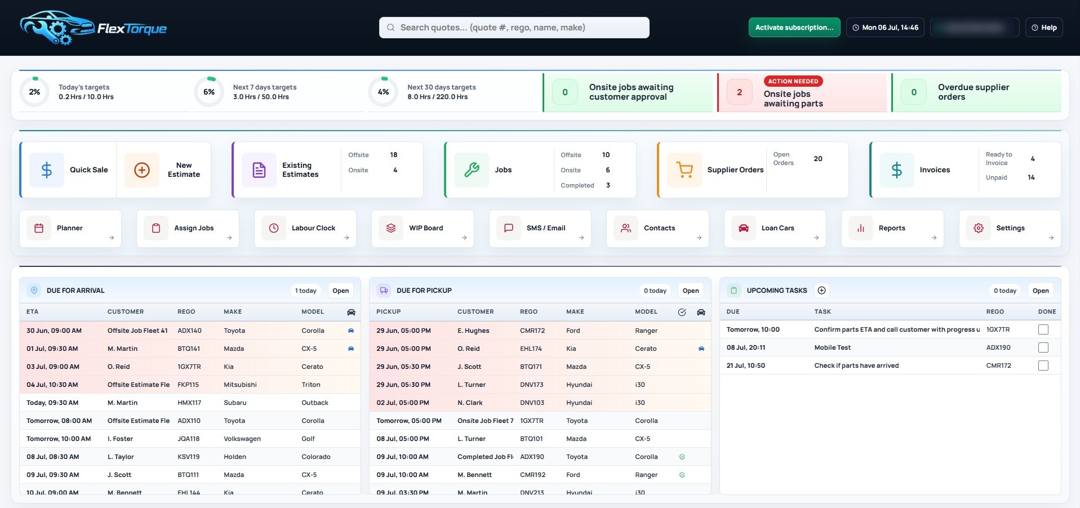Select the Offsite Estimates count 18
The image size is (1080, 508).
coord(394,155)
